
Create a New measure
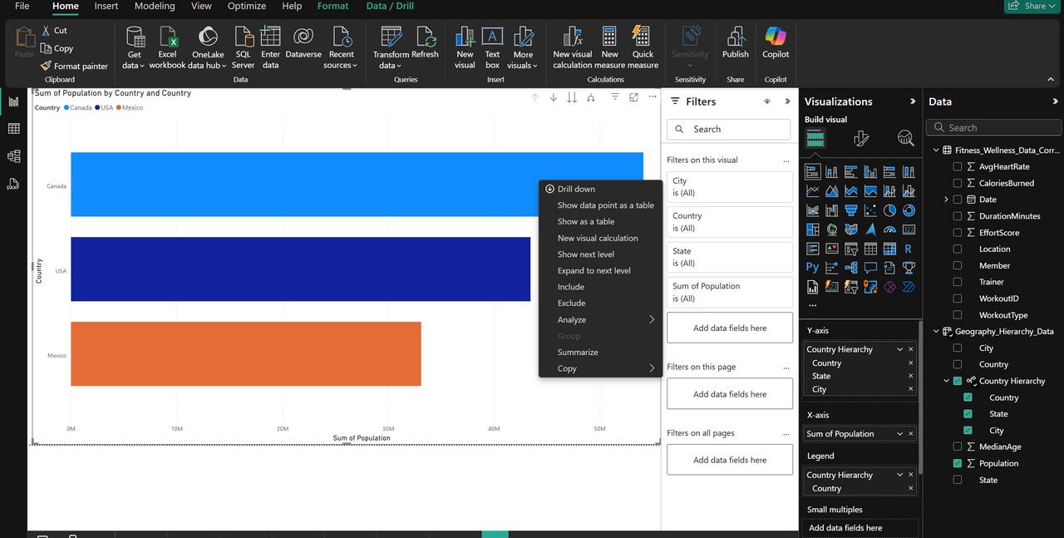[610, 47]
